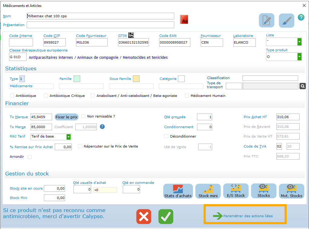Screen dimensions: 309x229
Task: Enable the Non remisable checkbox
Action: 83,116
